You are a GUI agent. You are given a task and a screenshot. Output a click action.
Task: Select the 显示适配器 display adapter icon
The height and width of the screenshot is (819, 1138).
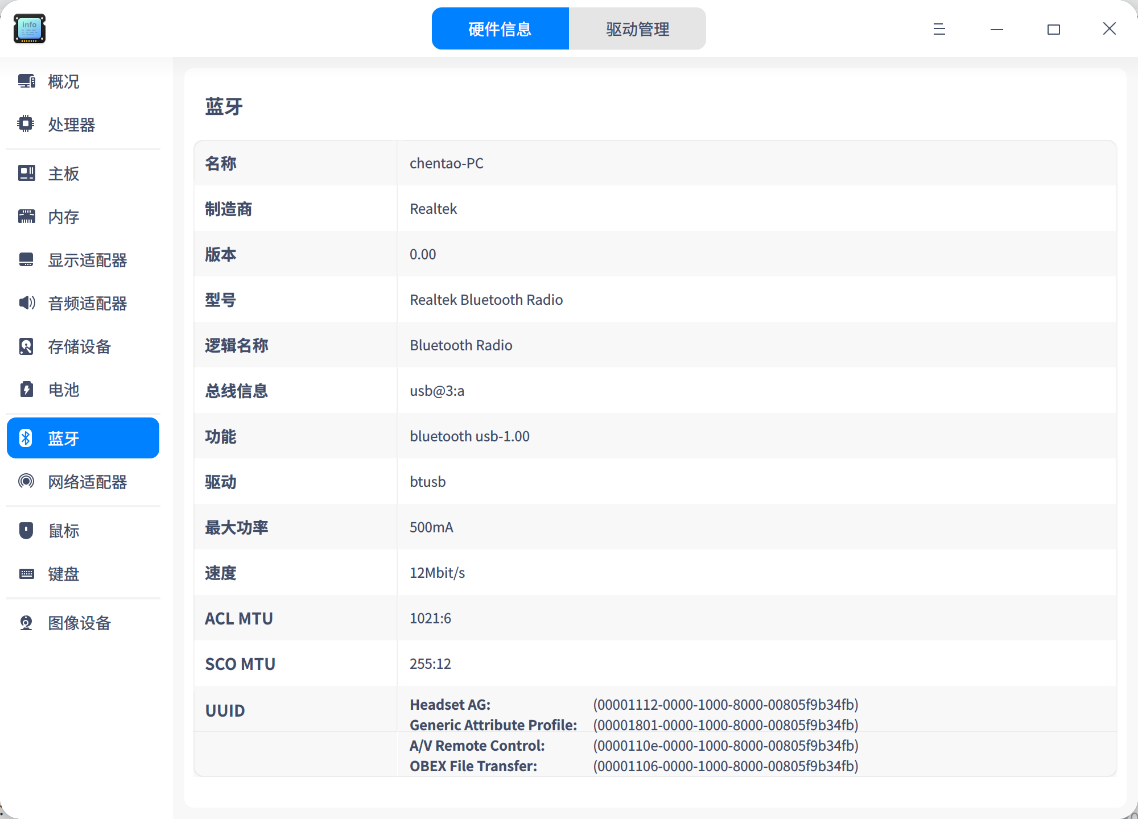[x=26, y=260]
